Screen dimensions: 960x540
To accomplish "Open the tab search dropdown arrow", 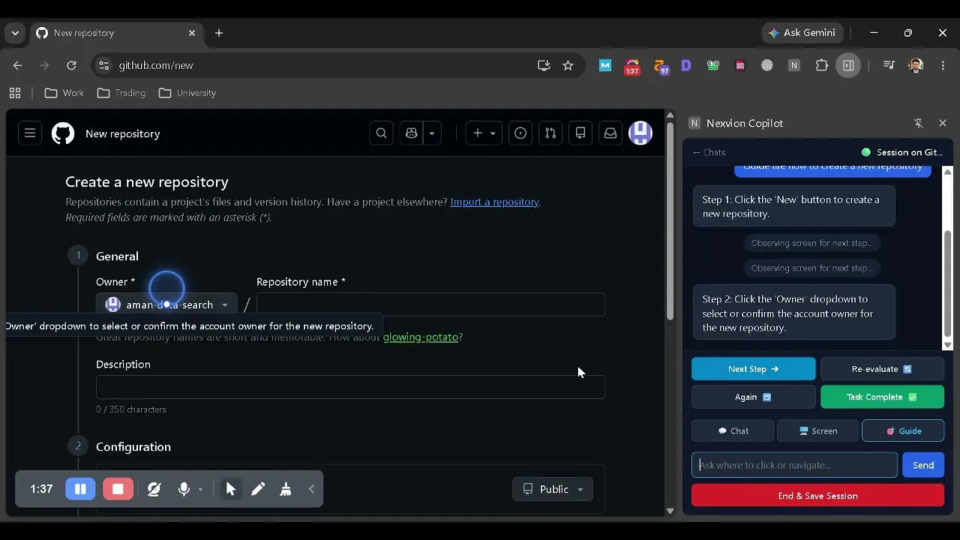I will [x=15, y=33].
